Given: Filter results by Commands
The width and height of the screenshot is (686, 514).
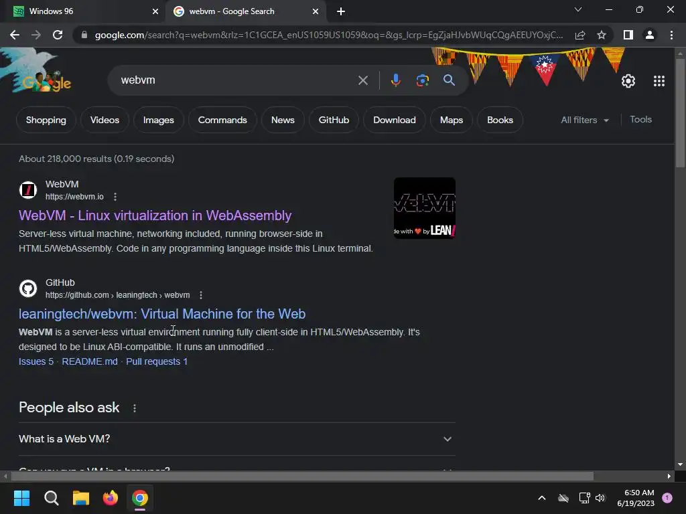Looking at the screenshot, I should click(222, 120).
